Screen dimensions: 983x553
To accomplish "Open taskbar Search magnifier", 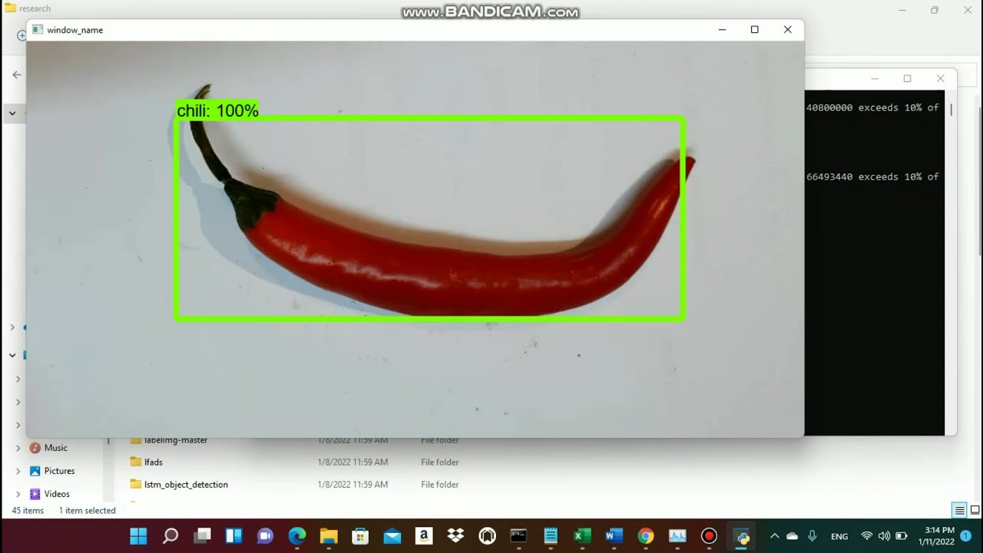I will (170, 535).
